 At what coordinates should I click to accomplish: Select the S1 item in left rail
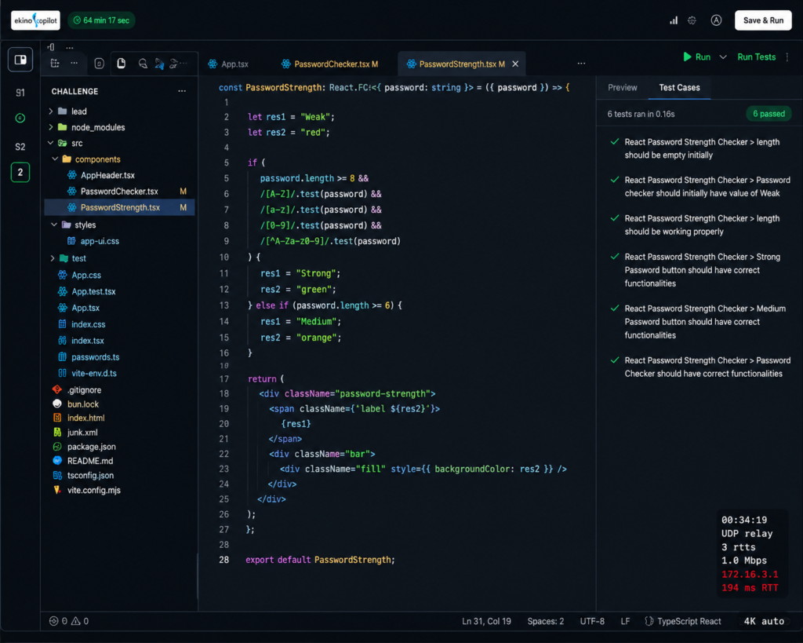click(x=20, y=93)
